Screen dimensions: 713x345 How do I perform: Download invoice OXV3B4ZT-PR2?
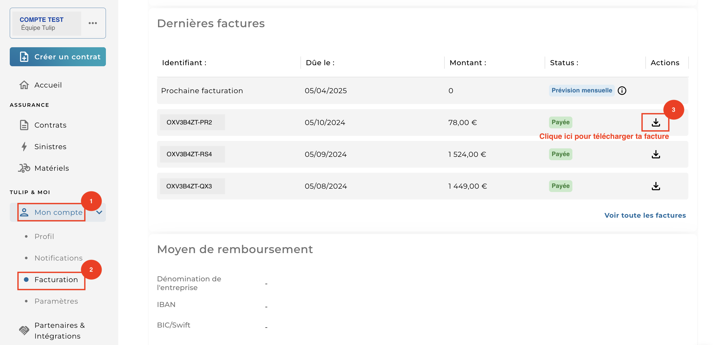[x=655, y=122]
